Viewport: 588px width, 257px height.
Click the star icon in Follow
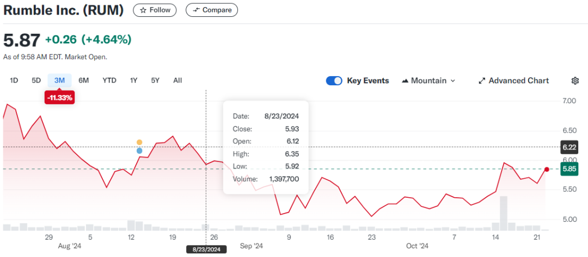point(143,10)
